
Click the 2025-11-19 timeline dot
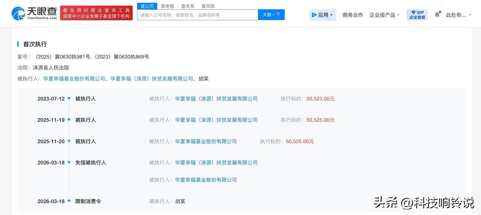click(69, 119)
